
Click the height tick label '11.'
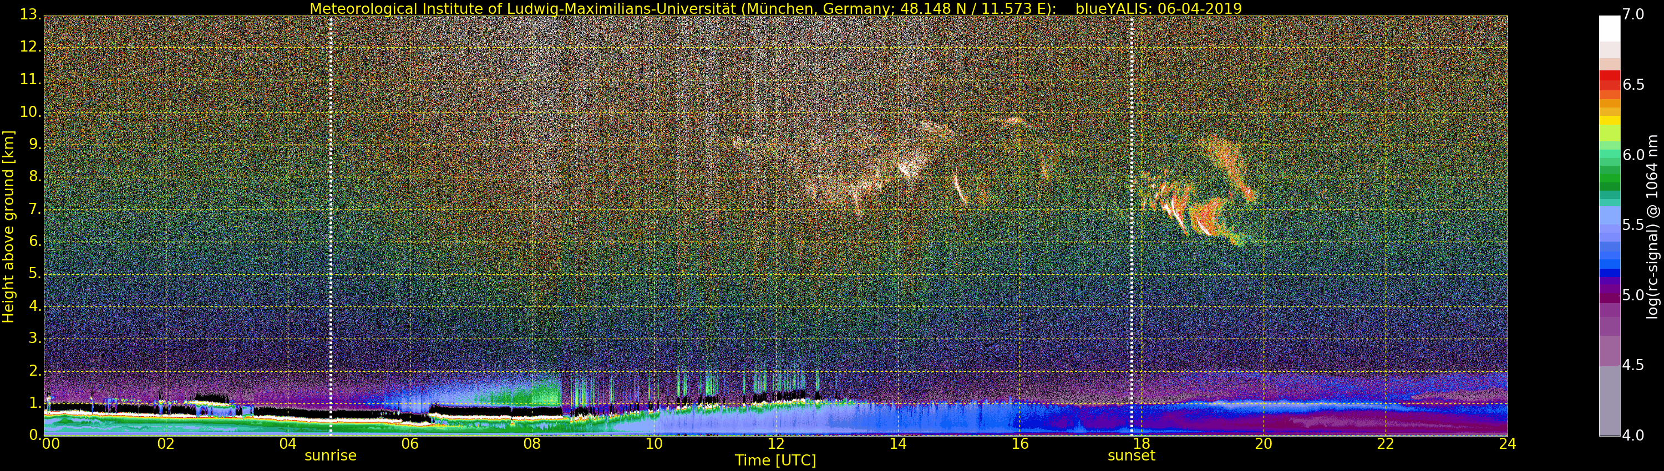[31, 79]
